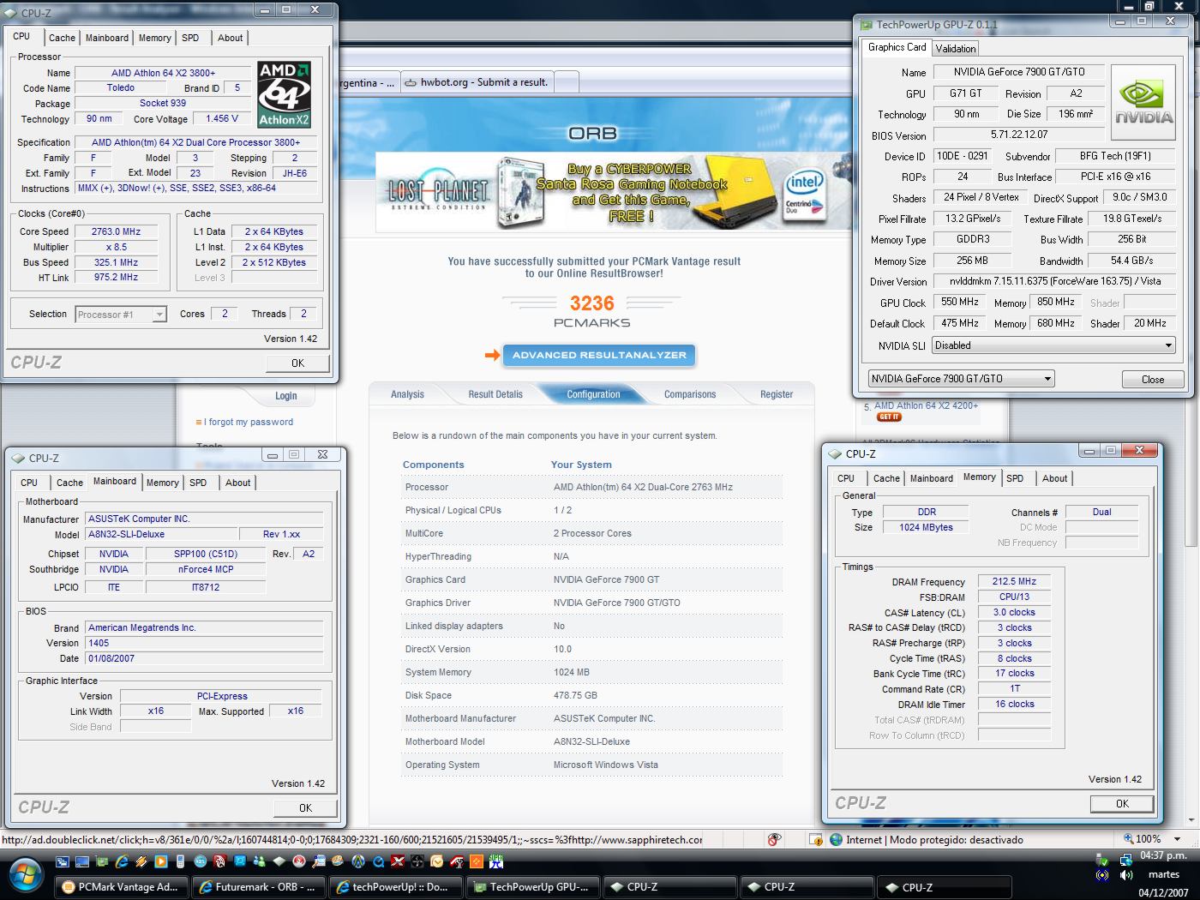Image resolution: width=1200 pixels, height=900 pixels.
Task: Launch GPU-Z from green card quick launch icon
Action: click(101, 861)
